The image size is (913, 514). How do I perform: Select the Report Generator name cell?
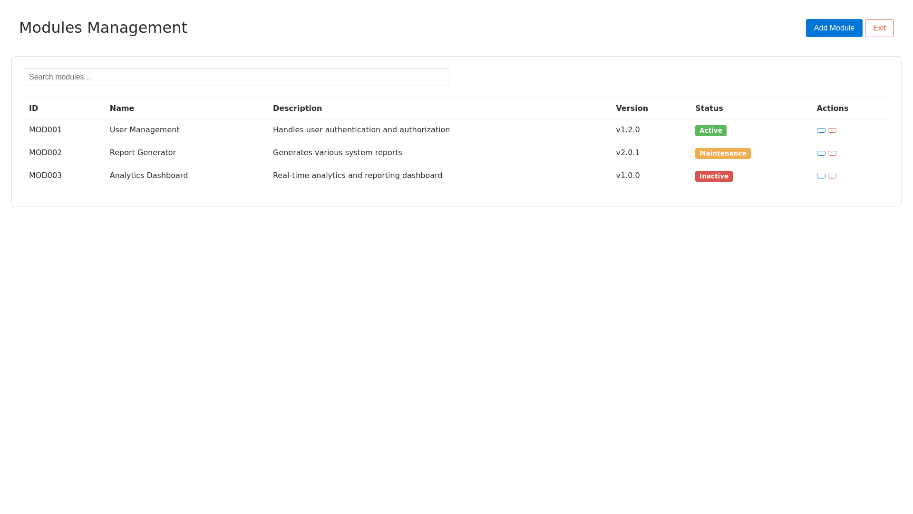[x=143, y=153]
